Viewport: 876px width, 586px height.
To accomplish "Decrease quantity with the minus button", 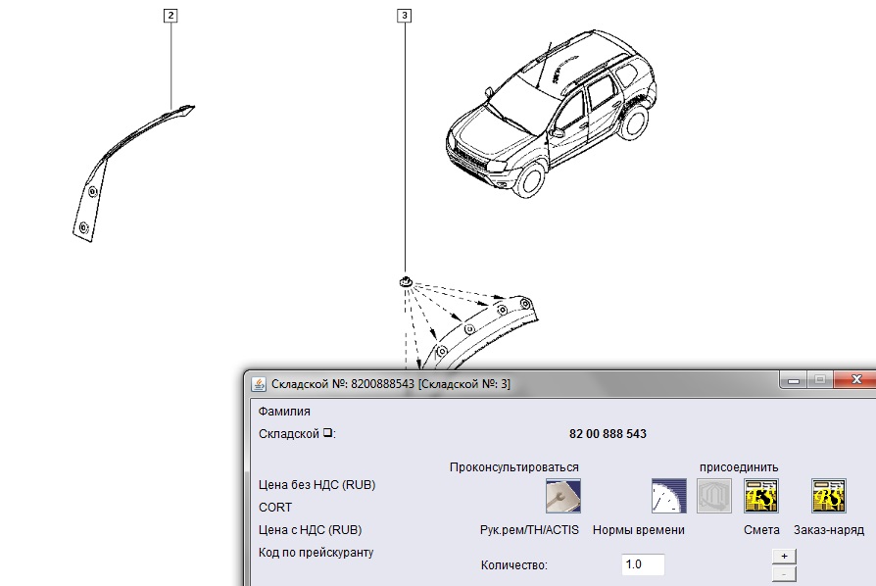I will (x=783, y=573).
